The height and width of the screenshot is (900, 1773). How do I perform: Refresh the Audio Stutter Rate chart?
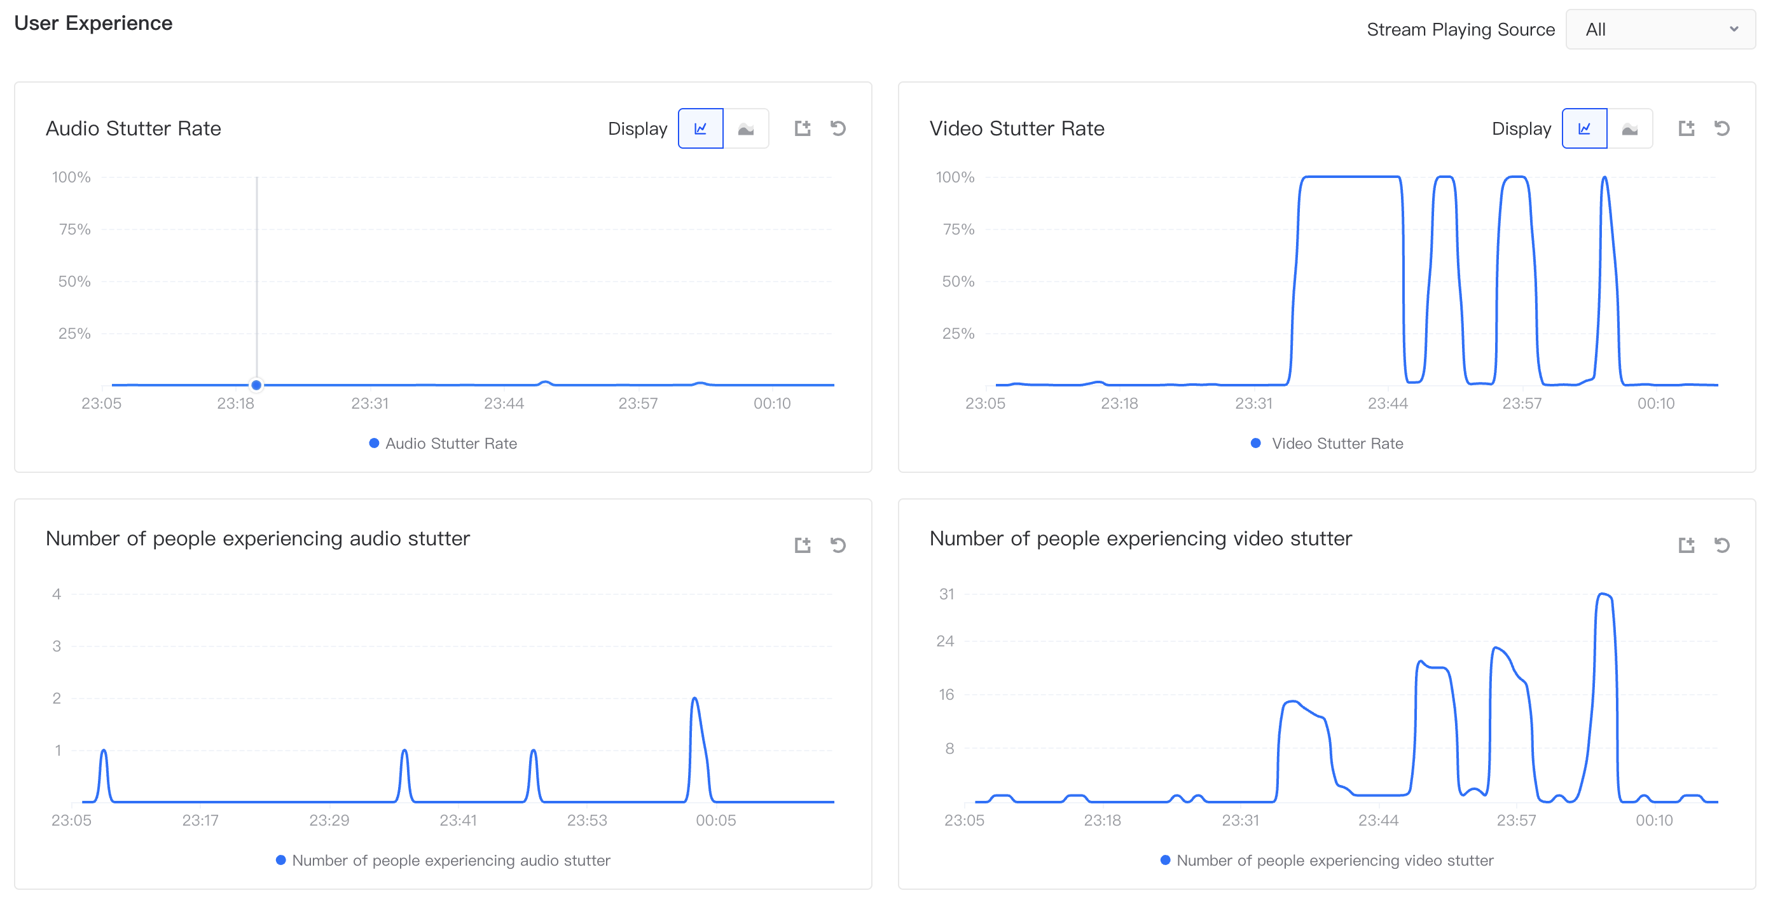[x=838, y=128]
